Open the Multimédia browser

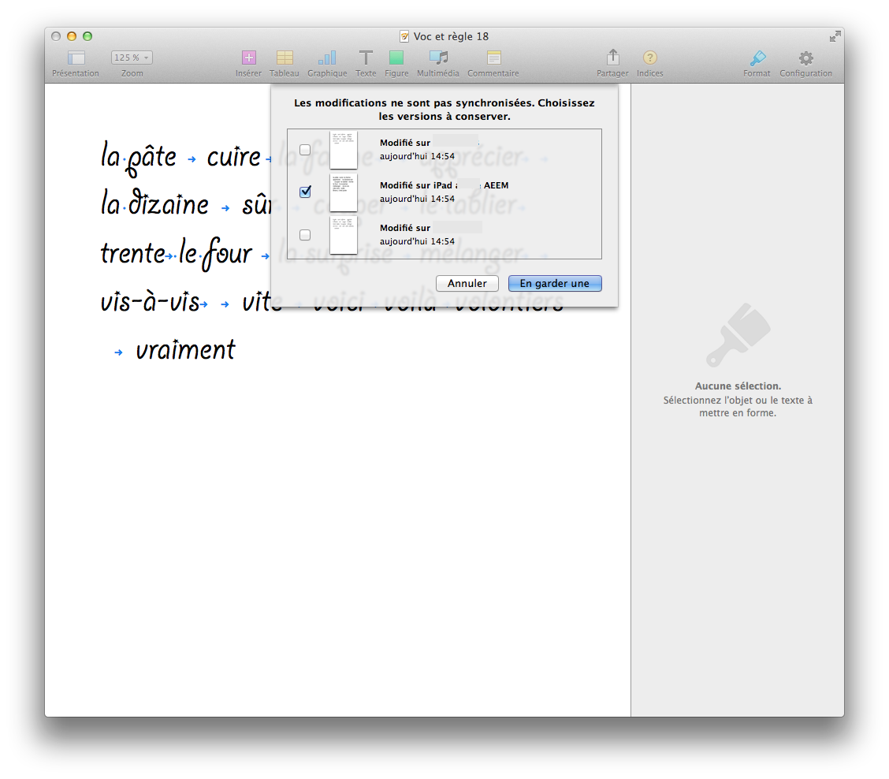coord(438,58)
